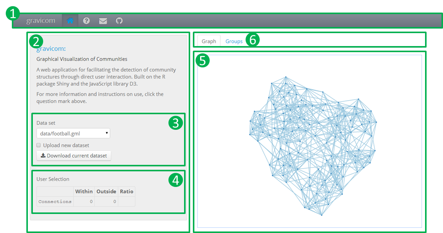
Task: Enable the Upload new dataset checkbox
Action: pos(39,145)
